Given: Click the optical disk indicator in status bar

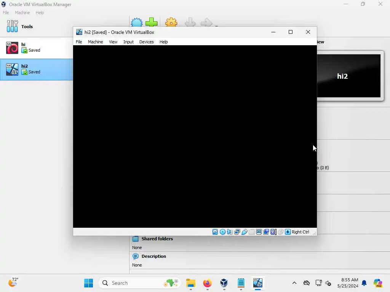Looking at the screenshot, I should click(x=222, y=232).
